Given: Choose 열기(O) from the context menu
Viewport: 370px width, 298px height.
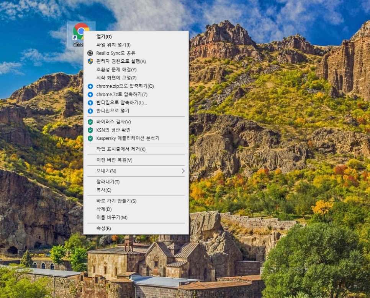Looking at the screenshot, I should point(136,36).
